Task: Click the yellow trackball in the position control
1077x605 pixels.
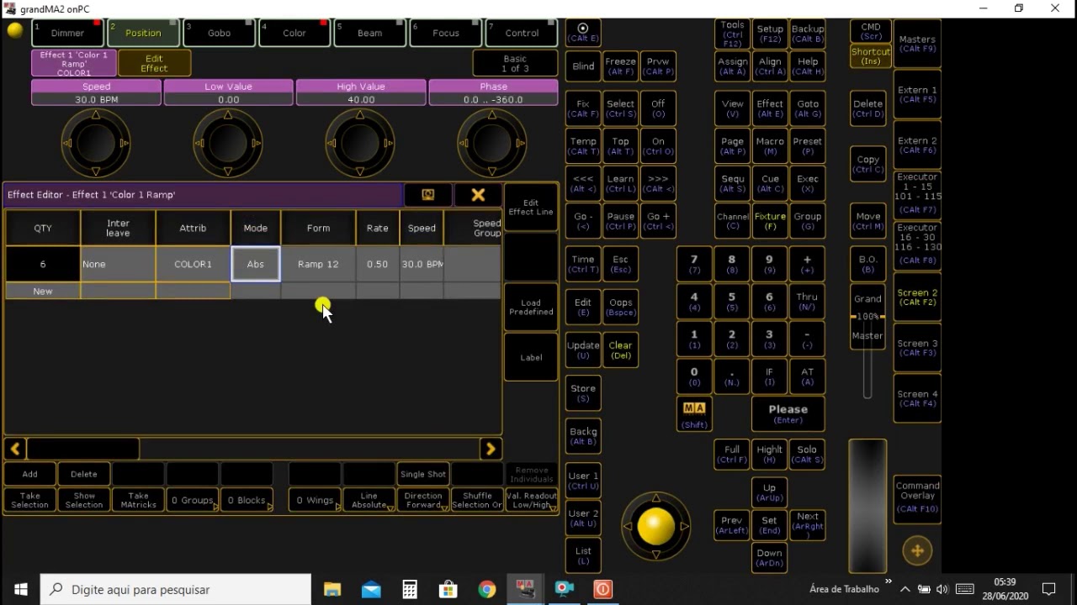Action: point(656,526)
